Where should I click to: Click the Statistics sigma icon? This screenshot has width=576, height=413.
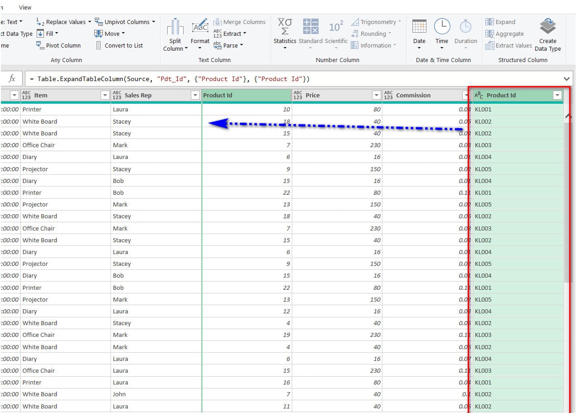tap(285, 27)
